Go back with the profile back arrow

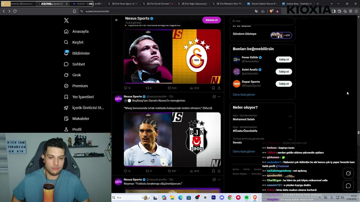point(117,20)
